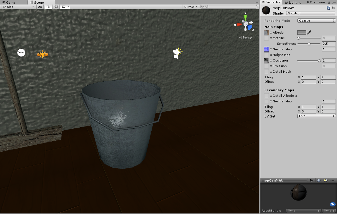Open the UV Set UV0 dropdown

(316, 116)
